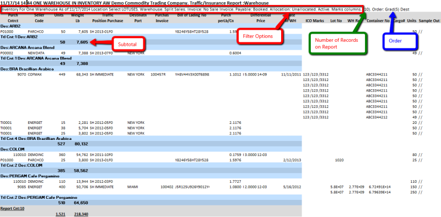Image resolution: width=441 pixels, height=217 pixels.
Task: Select the ENERGET weight 2,281
Action: coord(83,123)
